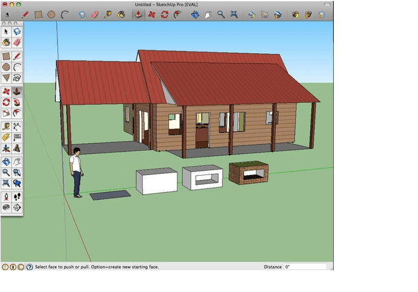This screenshot has width=418, height=292.
Task: Select the Dimension tool
Action: 17,127
